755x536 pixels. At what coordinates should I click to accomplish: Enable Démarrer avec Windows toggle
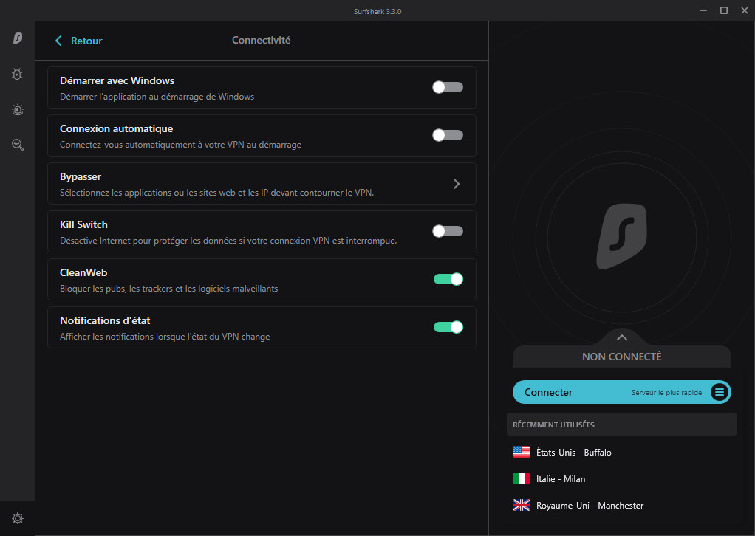pos(448,87)
